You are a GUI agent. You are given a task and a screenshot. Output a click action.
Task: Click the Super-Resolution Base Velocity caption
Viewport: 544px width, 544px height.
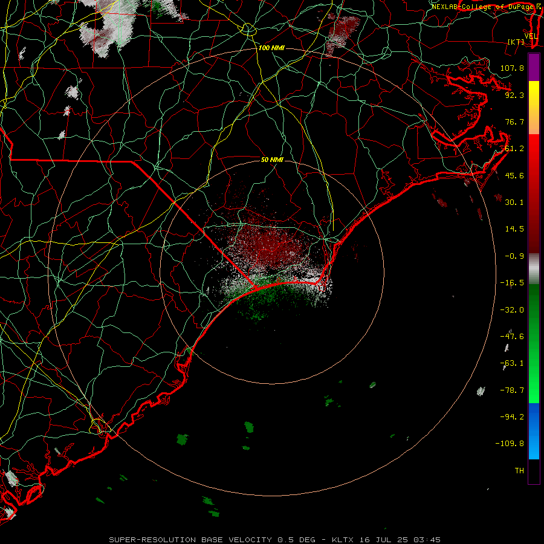[x=274, y=540]
